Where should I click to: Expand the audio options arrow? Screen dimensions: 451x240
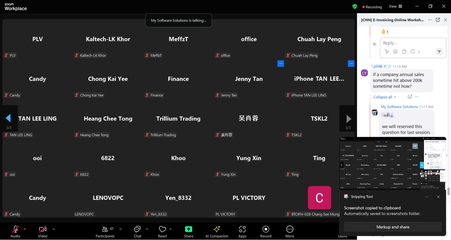pos(25,229)
